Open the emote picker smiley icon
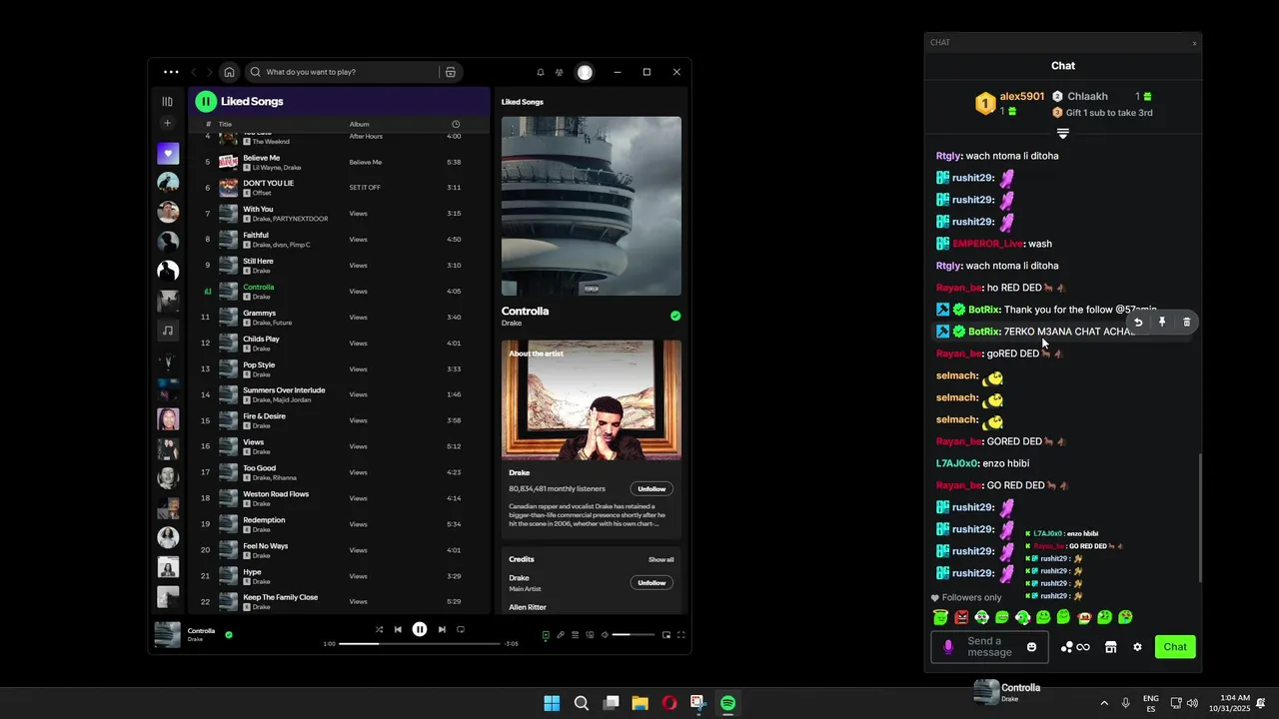This screenshot has height=719, width=1279. (1032, 647)
